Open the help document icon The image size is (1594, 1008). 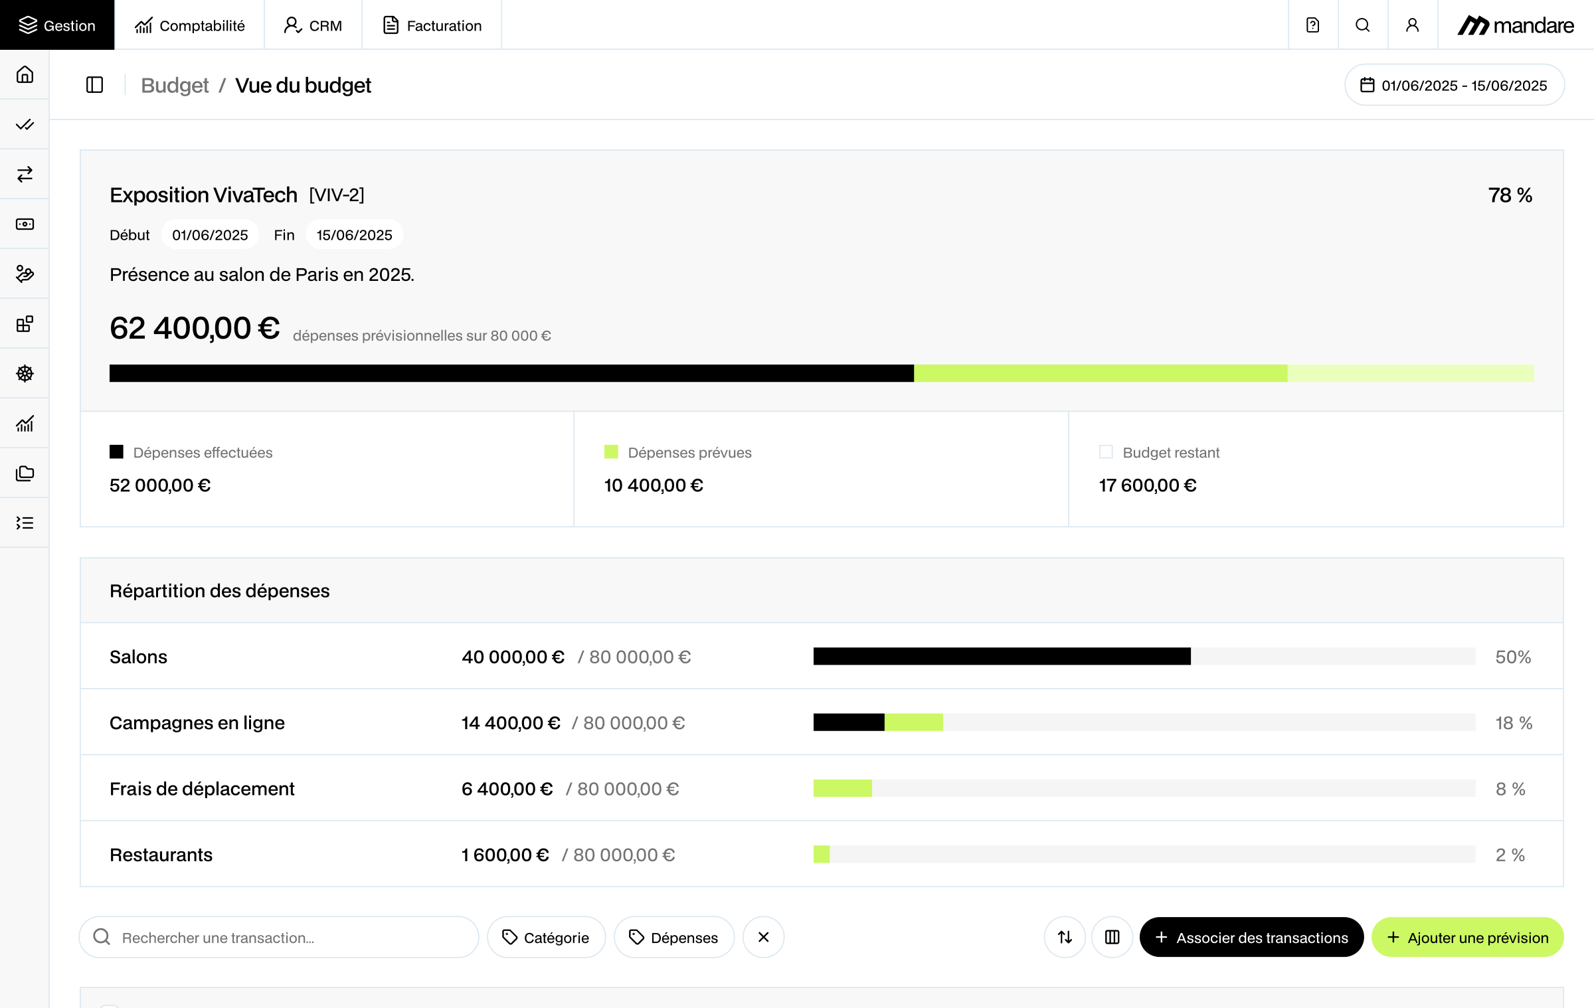click(x=1312, y=25)
